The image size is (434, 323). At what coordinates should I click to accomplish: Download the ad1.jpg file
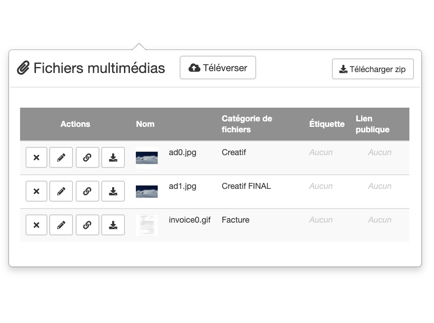113,191
